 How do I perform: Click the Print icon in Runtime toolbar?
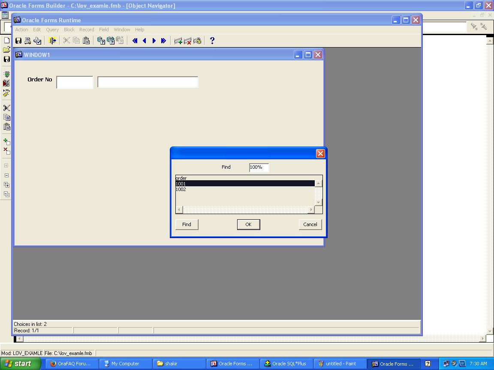click(x=27, y=41)
